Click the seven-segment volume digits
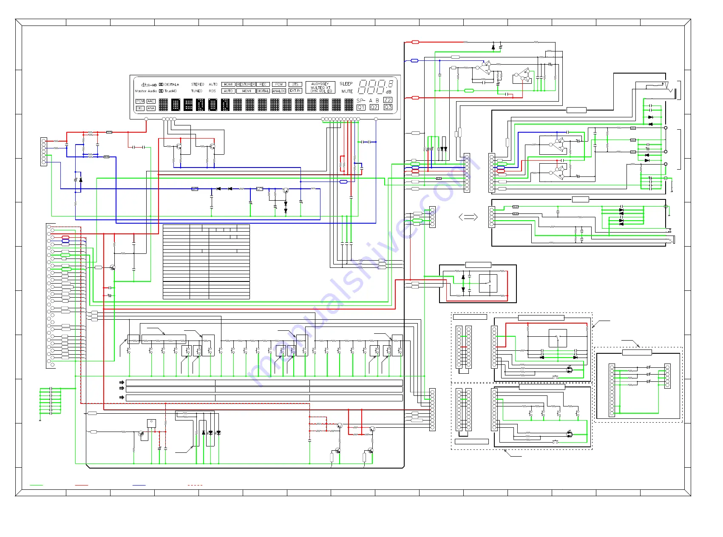 [x=375, y=87]
